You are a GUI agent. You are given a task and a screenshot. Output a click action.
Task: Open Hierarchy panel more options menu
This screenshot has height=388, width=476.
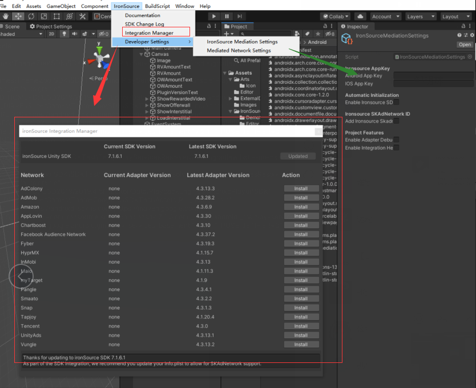tap(216, 26)
